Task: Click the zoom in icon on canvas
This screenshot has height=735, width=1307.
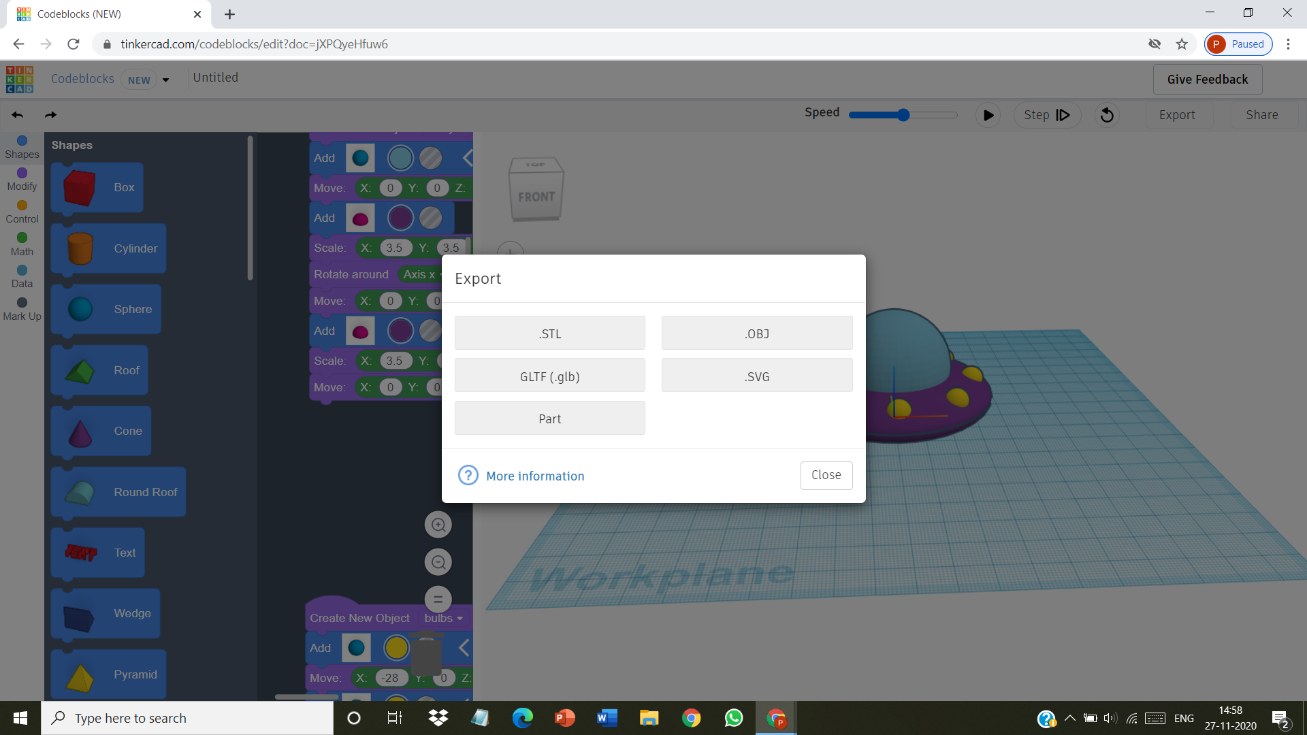Action: (x=438, y=525)
